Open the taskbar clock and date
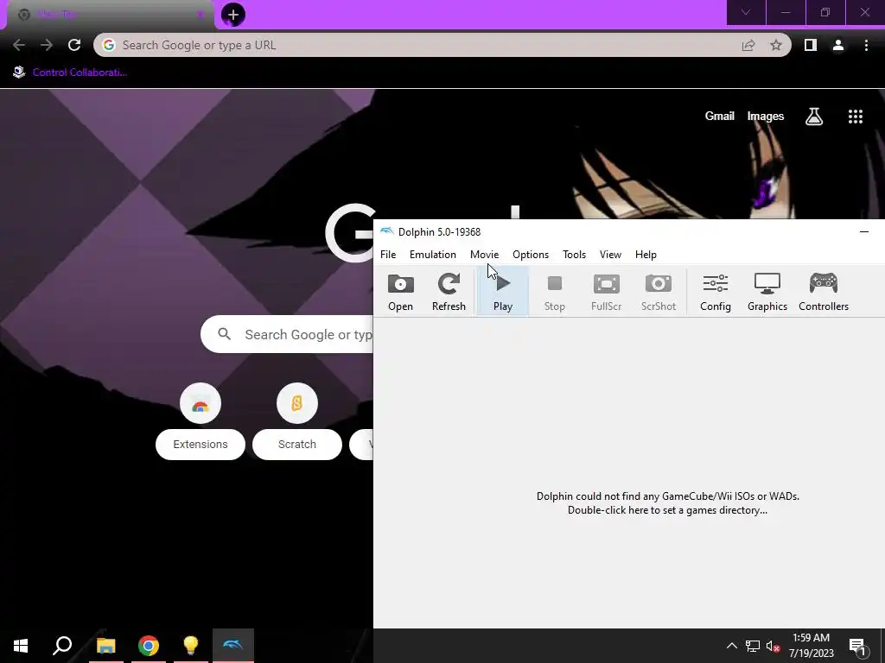The height and width of the screenshot is (663, 885). [811, 646]
